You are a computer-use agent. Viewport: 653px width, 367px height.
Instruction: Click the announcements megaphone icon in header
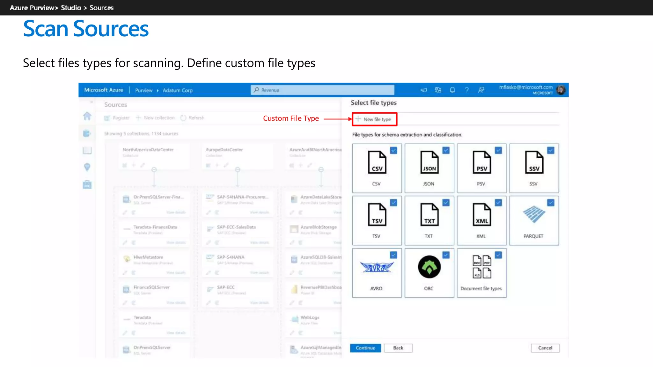point(423,90)
